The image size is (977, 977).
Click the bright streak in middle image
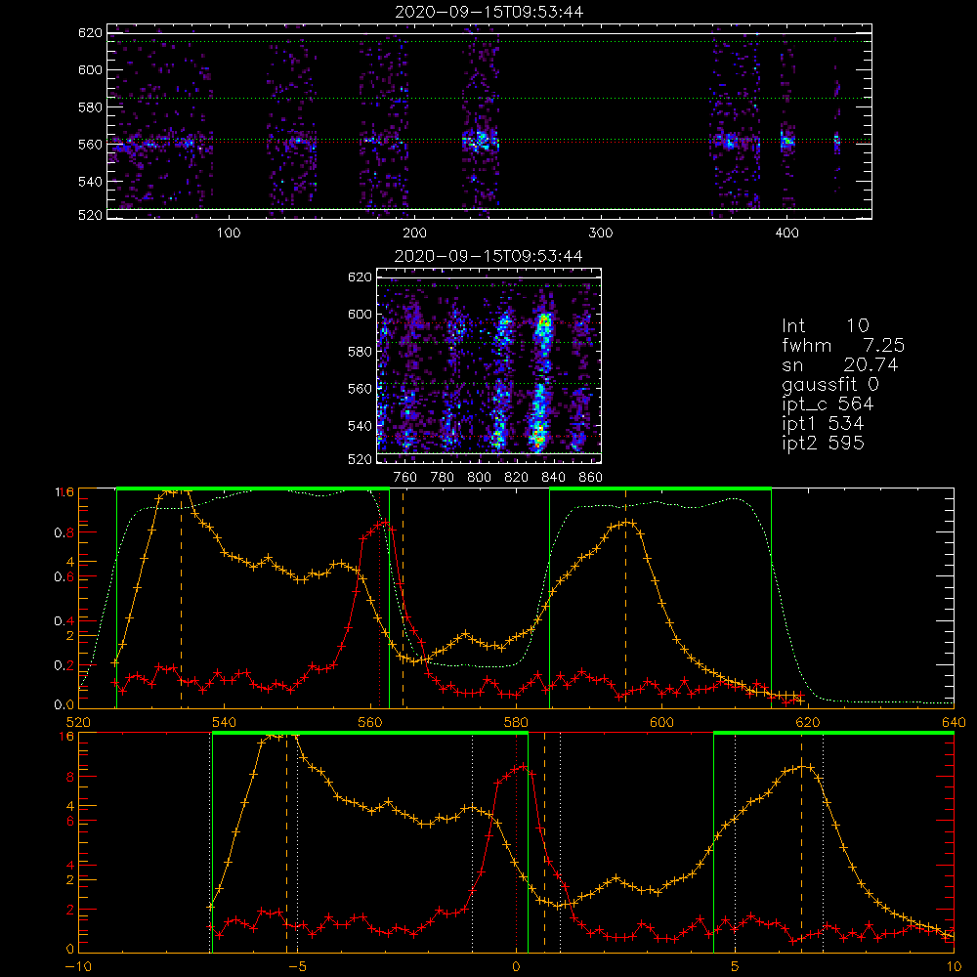(541, 381)
